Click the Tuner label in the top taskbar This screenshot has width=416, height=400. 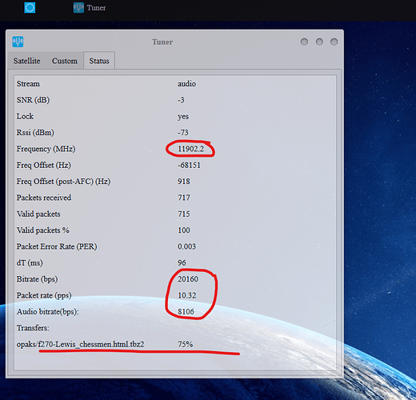coord(96,8)
